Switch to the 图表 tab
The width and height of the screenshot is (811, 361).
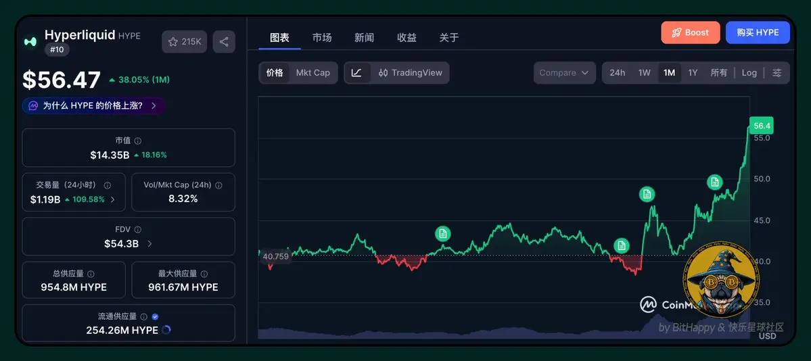(x=280, y=38)
